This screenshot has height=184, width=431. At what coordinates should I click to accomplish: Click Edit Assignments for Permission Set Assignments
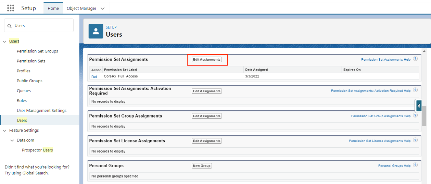(207, 60)
